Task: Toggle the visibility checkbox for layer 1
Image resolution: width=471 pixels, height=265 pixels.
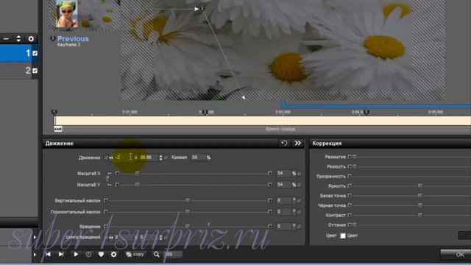Action: click(35, 53)
